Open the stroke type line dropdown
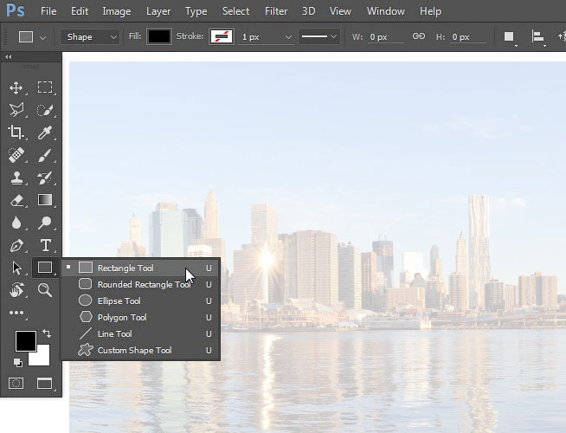Viewport: 566px width, 433px height. (319, 36)
